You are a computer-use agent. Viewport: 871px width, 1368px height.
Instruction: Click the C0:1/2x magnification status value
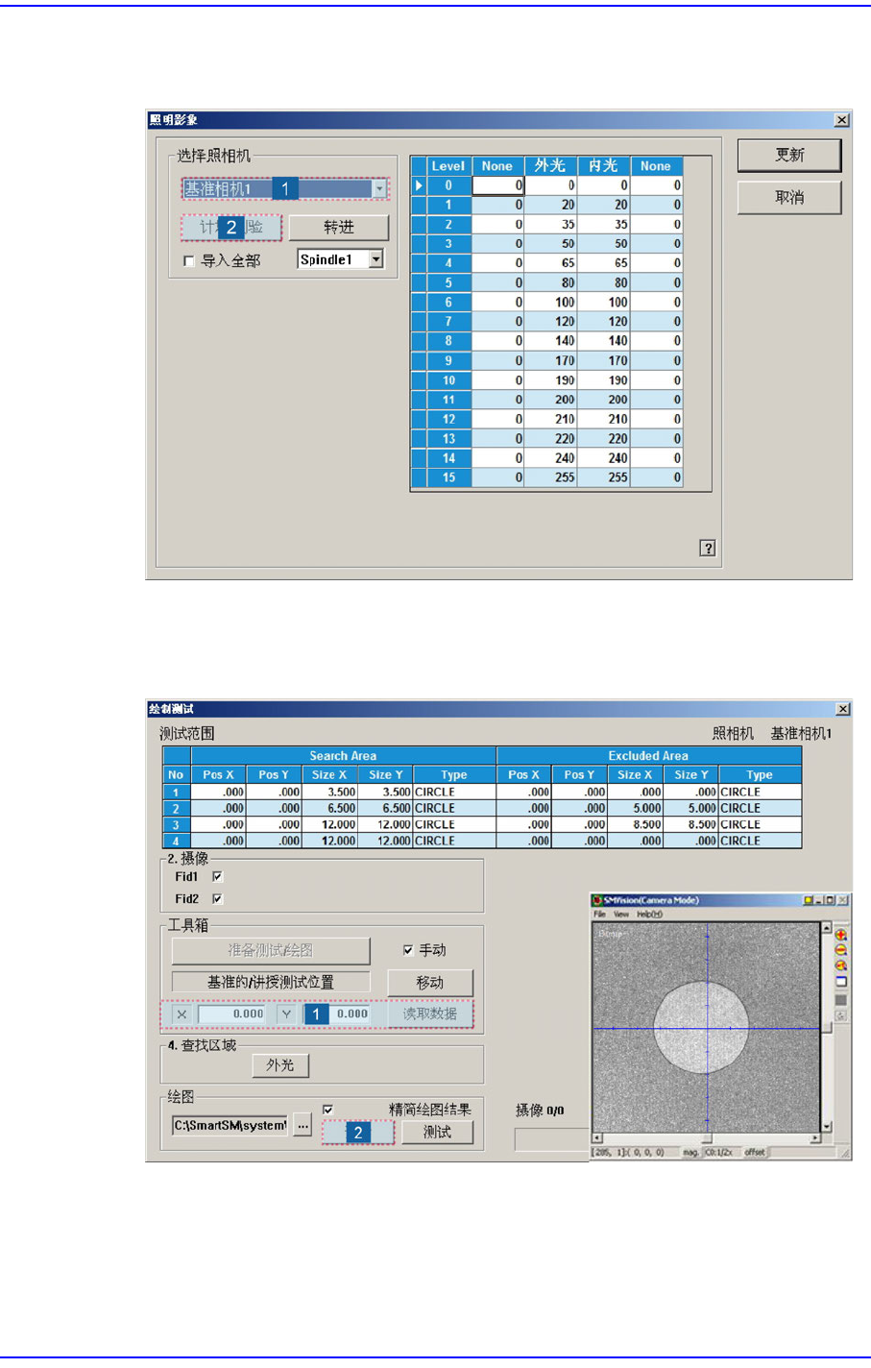pos(719,1152)
